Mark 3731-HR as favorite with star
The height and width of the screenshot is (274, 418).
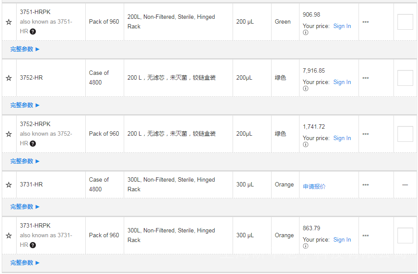pos(9,185)
